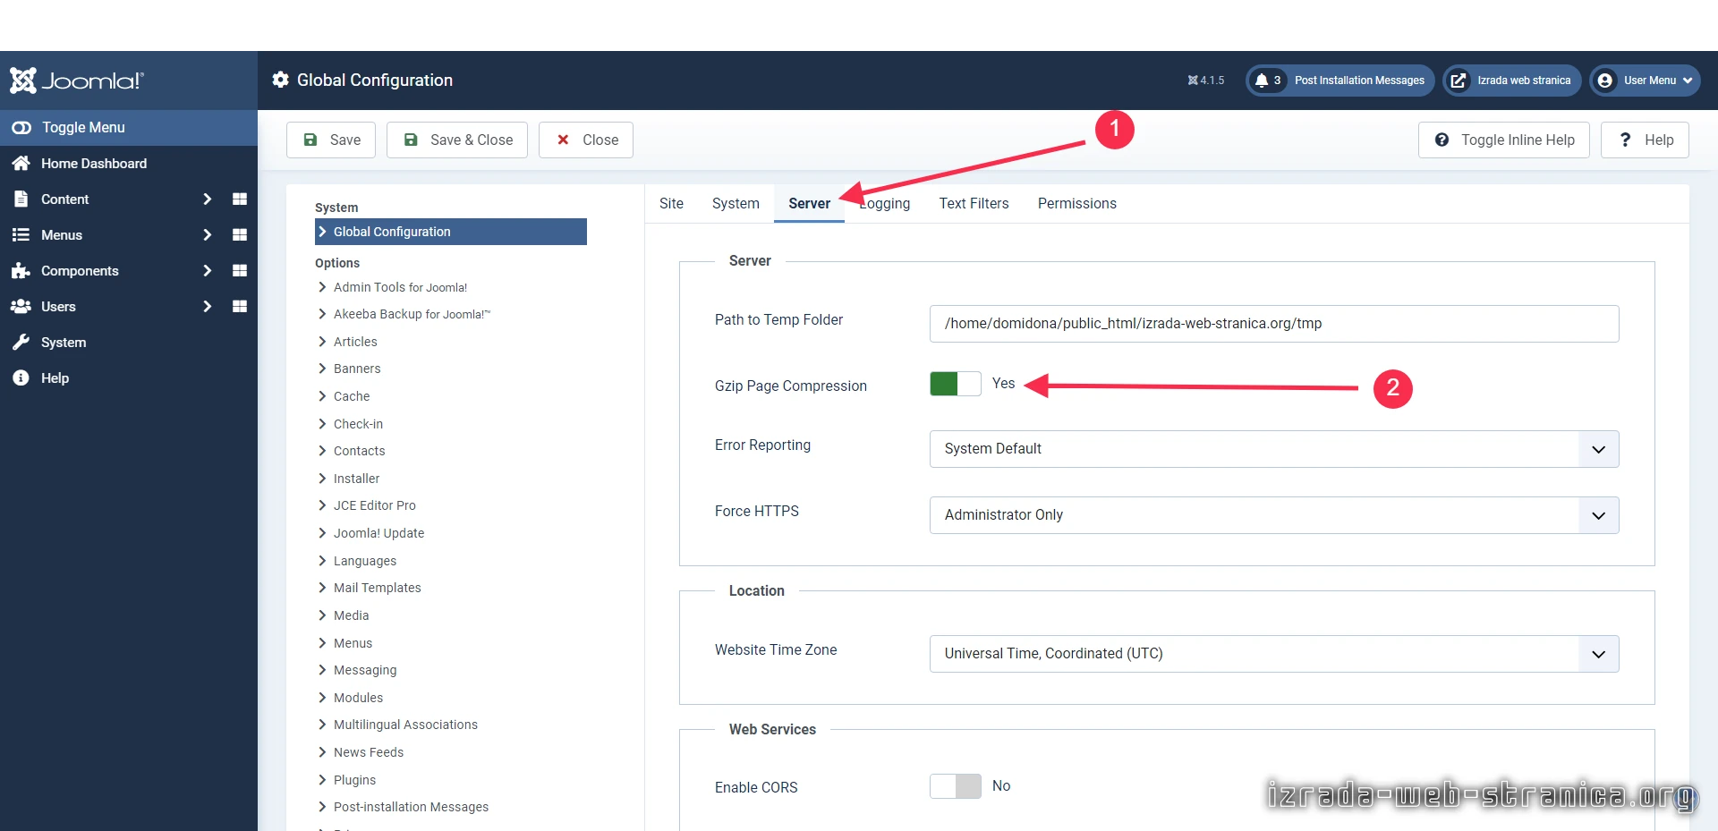Open the Users dashboard grid icon

240,307
